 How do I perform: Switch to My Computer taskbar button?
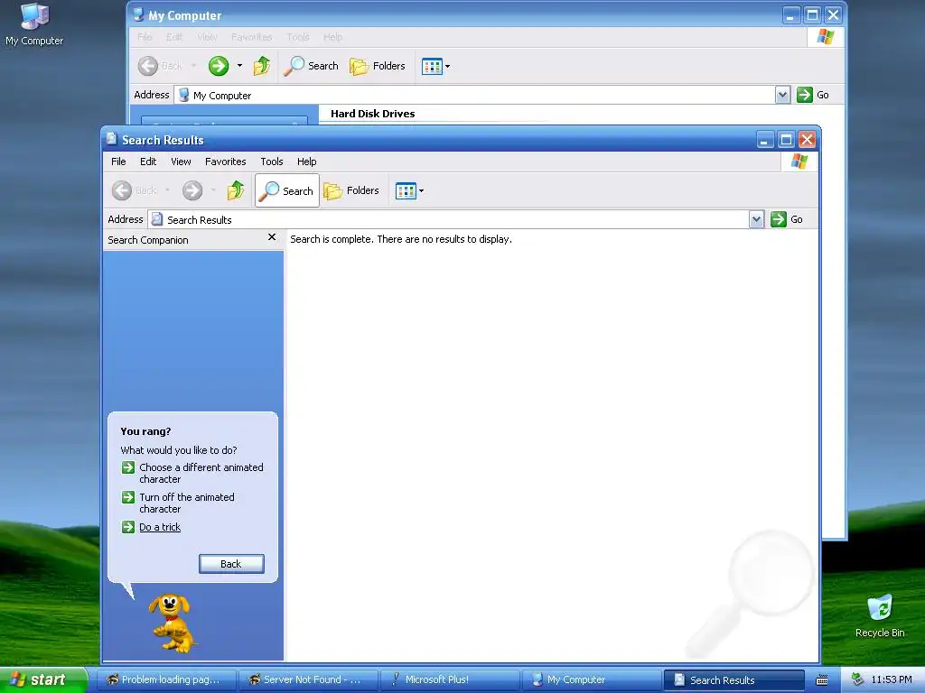click(x=592, y=679)
